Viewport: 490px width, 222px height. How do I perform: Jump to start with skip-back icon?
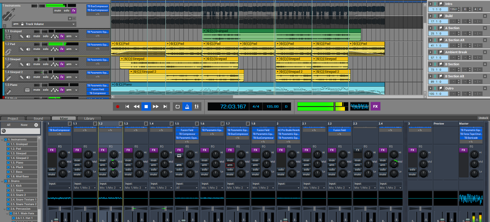127,106
